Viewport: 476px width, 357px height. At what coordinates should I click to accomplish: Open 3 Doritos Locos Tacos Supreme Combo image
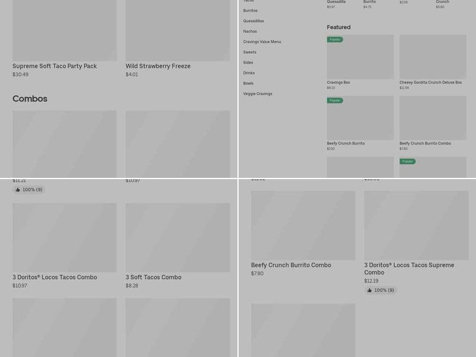(416, 226)
